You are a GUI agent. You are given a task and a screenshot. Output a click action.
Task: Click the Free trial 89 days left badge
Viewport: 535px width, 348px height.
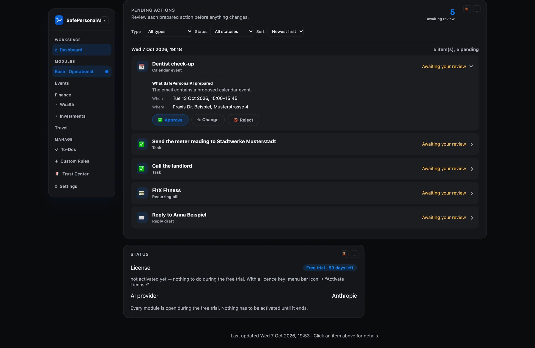point(330,268)
